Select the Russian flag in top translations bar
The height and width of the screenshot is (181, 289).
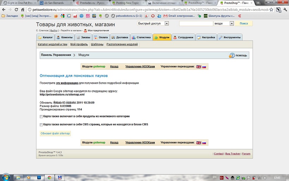pyautogui.click(x=204, y=67)
